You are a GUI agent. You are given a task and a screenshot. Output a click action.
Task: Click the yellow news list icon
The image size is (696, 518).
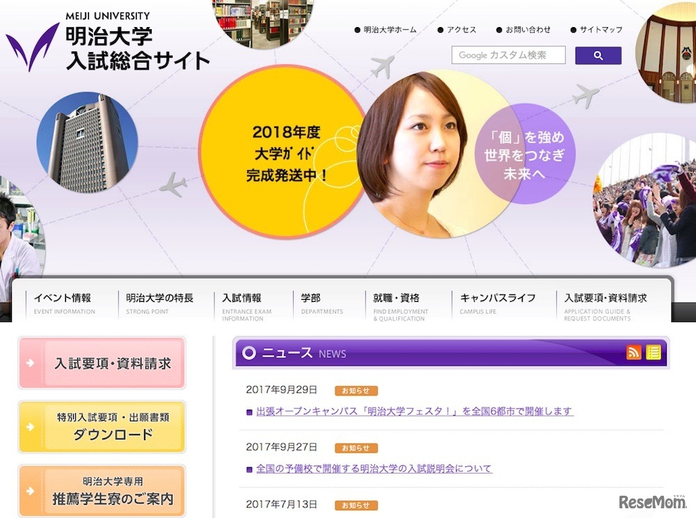(653, 353)
